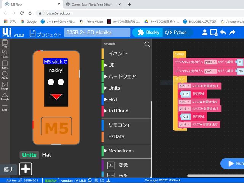
Task: Click the second 0.5 seconds value
Action: (x=186, y=117)
